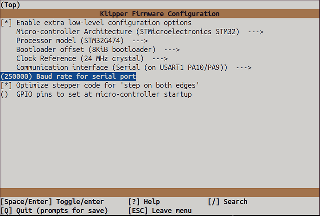Expand Communication interface arrow for USART1
The image size is (320, 216).
point(243,68)
